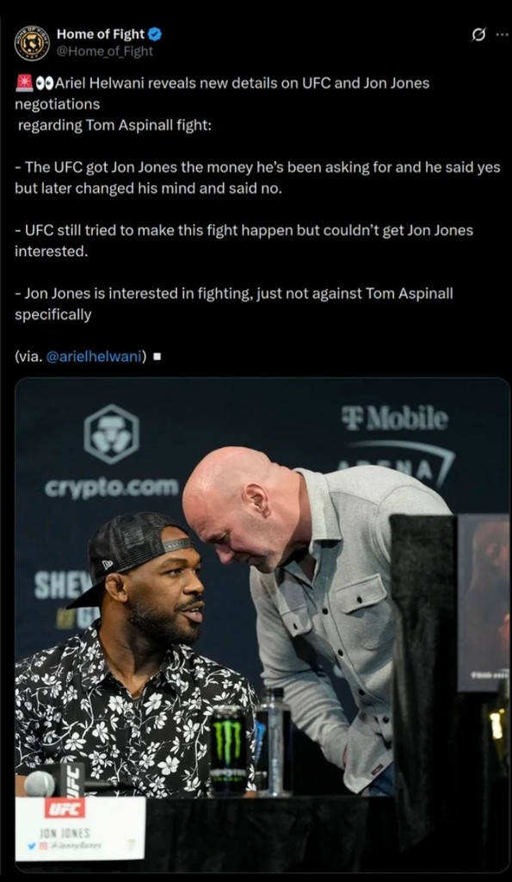
Task: Open the three-dot more options menu
Action: click(502, 35)
